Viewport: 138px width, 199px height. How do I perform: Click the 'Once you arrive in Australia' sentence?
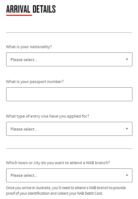[66, 190]
